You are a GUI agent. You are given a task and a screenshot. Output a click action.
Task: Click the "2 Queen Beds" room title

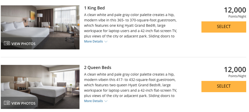tap(98, 67)
